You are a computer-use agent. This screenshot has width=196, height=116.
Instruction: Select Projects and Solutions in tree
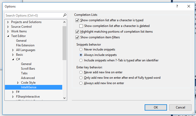pyautogui.click(x=26, y=22)
